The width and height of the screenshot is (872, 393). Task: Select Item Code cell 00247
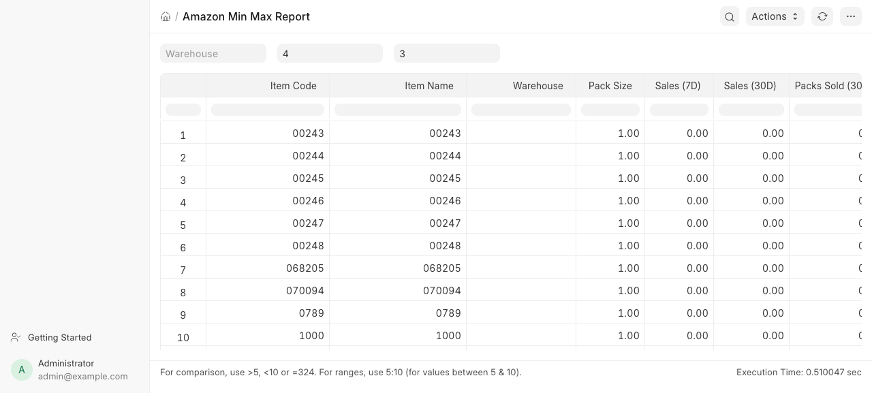268,223
